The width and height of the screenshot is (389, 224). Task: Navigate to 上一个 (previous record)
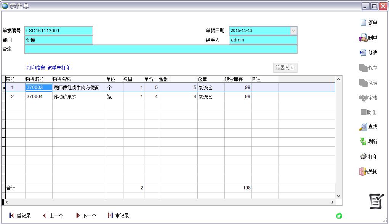pyautogui.click(x=53, y=216)
